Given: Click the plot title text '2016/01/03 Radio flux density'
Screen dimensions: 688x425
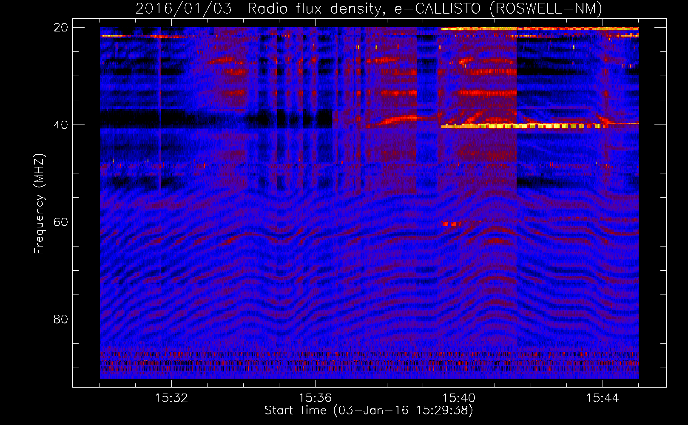Looking at the screenshot, I should pyautogui.click(x=258, y=9).
